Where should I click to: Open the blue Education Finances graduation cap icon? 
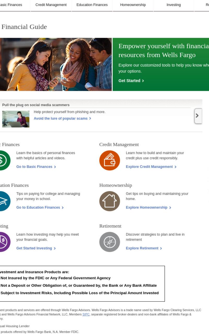5,201
